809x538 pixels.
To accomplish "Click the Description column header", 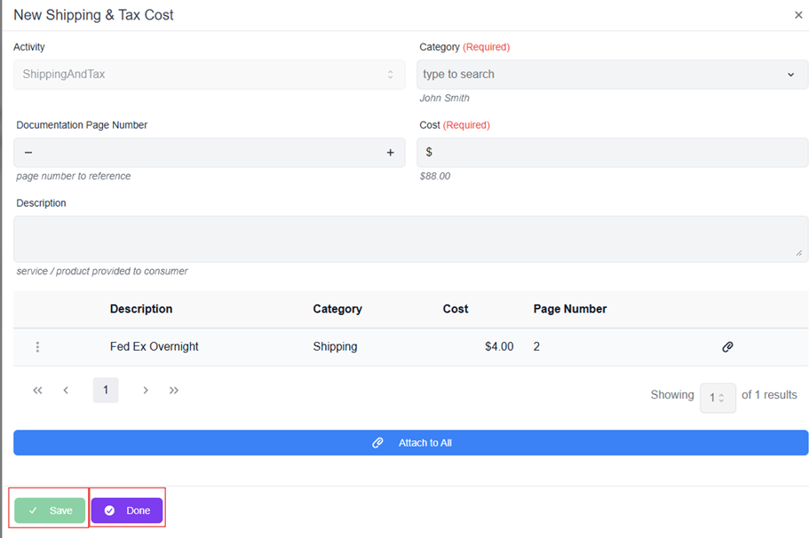I will coord(141,309).
